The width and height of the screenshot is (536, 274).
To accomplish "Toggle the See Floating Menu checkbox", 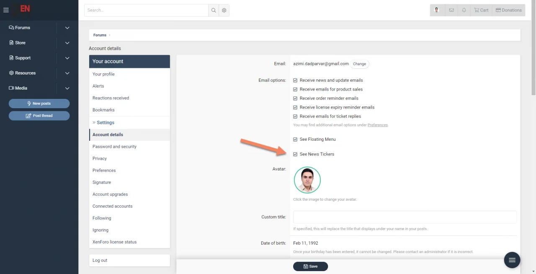I will point(295,140).
